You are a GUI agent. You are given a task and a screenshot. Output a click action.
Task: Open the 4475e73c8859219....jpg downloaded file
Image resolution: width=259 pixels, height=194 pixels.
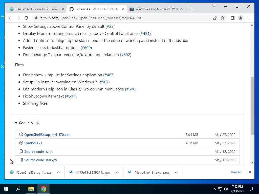pos(93,172)
